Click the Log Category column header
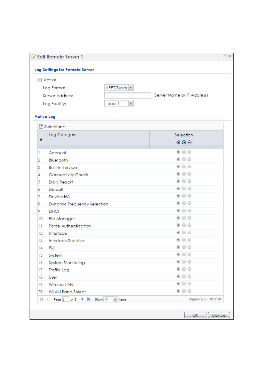This screenshot has height=374, width=276. coord(98,140)
